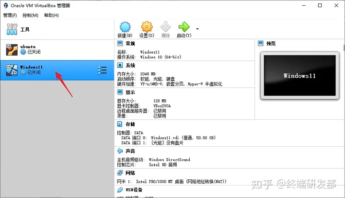
Task: Expand the Start button dropdown arrow
Action: pyautogui.click(x=197, y=29)
